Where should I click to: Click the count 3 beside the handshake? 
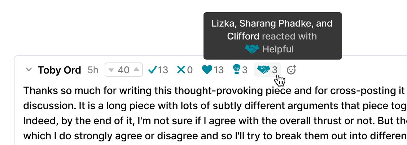(275, 70)
